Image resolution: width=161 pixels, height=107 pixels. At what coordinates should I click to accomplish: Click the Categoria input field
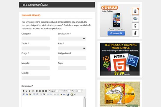click(x=36, y=39)
